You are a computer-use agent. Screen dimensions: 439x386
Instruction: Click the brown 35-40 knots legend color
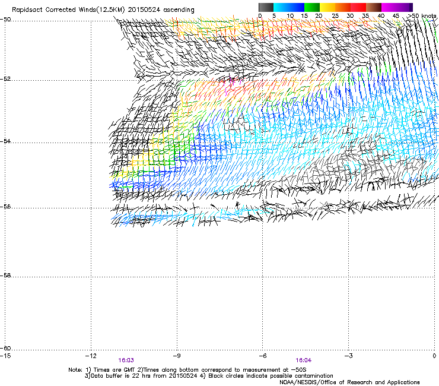click(374, 7)
